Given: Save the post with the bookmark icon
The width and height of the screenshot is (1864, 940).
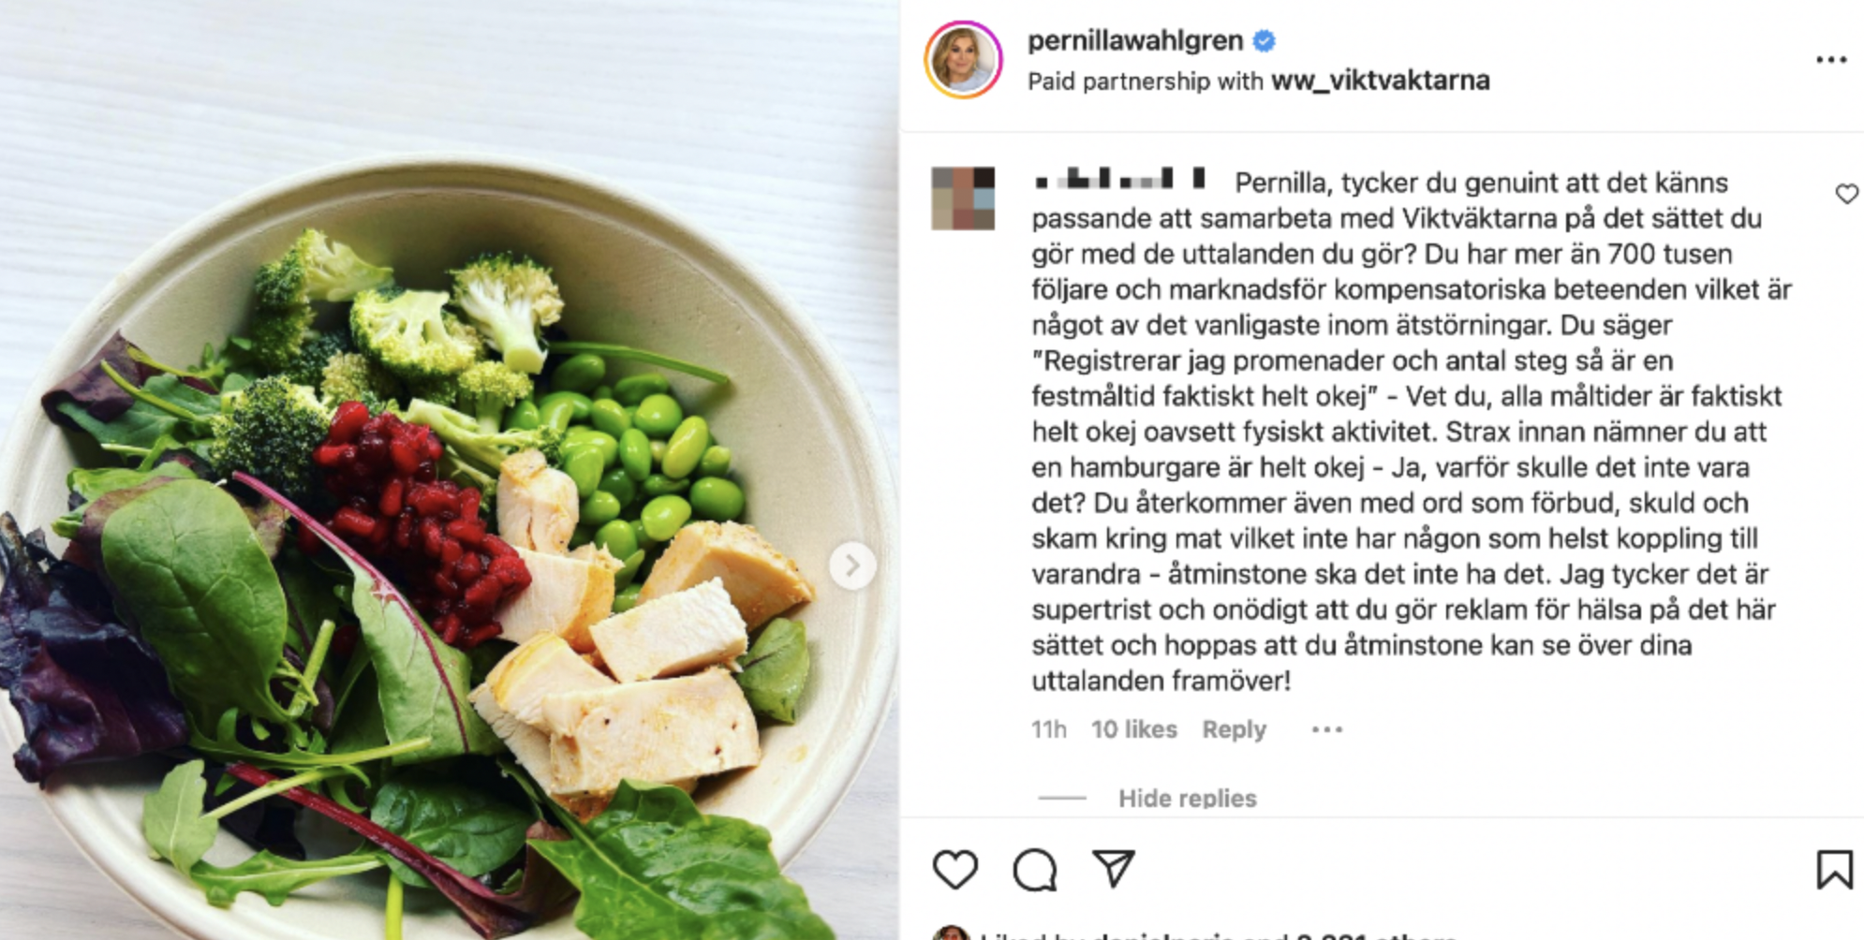Looking at the screenshot, I should coord(1834,870).
